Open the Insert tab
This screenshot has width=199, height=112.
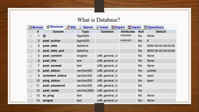(x=102, y=27)
